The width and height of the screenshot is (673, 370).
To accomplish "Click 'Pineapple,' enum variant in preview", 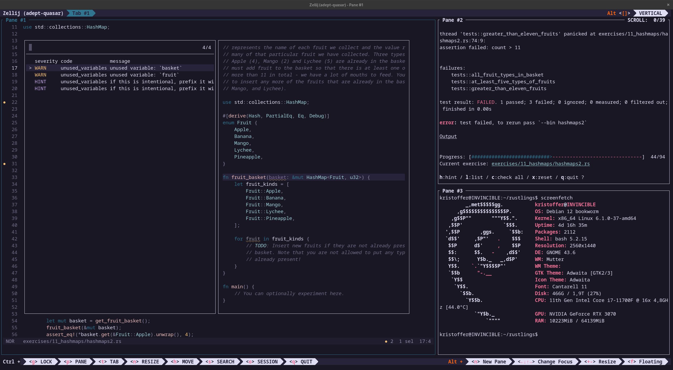I will pos(248,157).
